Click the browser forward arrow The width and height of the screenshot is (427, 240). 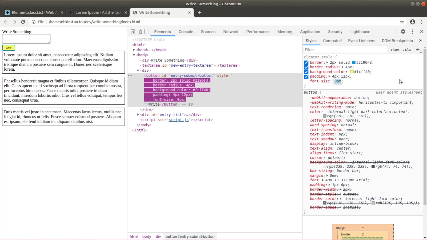point(14,22)
